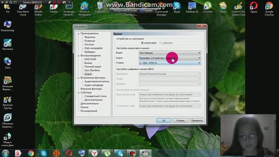The height and width of the screenshot is (157, 279).
Task: Select Sync Renderer in the settings tree
Action: 92,70
